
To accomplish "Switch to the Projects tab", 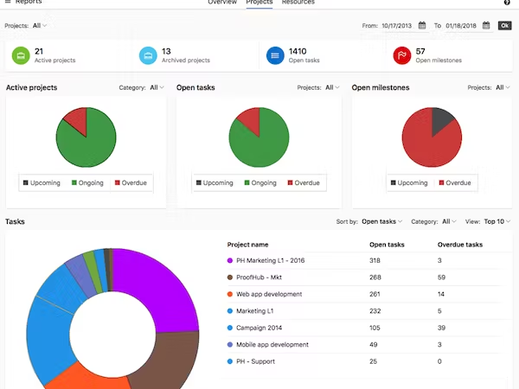I will pyautogui.click(x=259, y=3).
